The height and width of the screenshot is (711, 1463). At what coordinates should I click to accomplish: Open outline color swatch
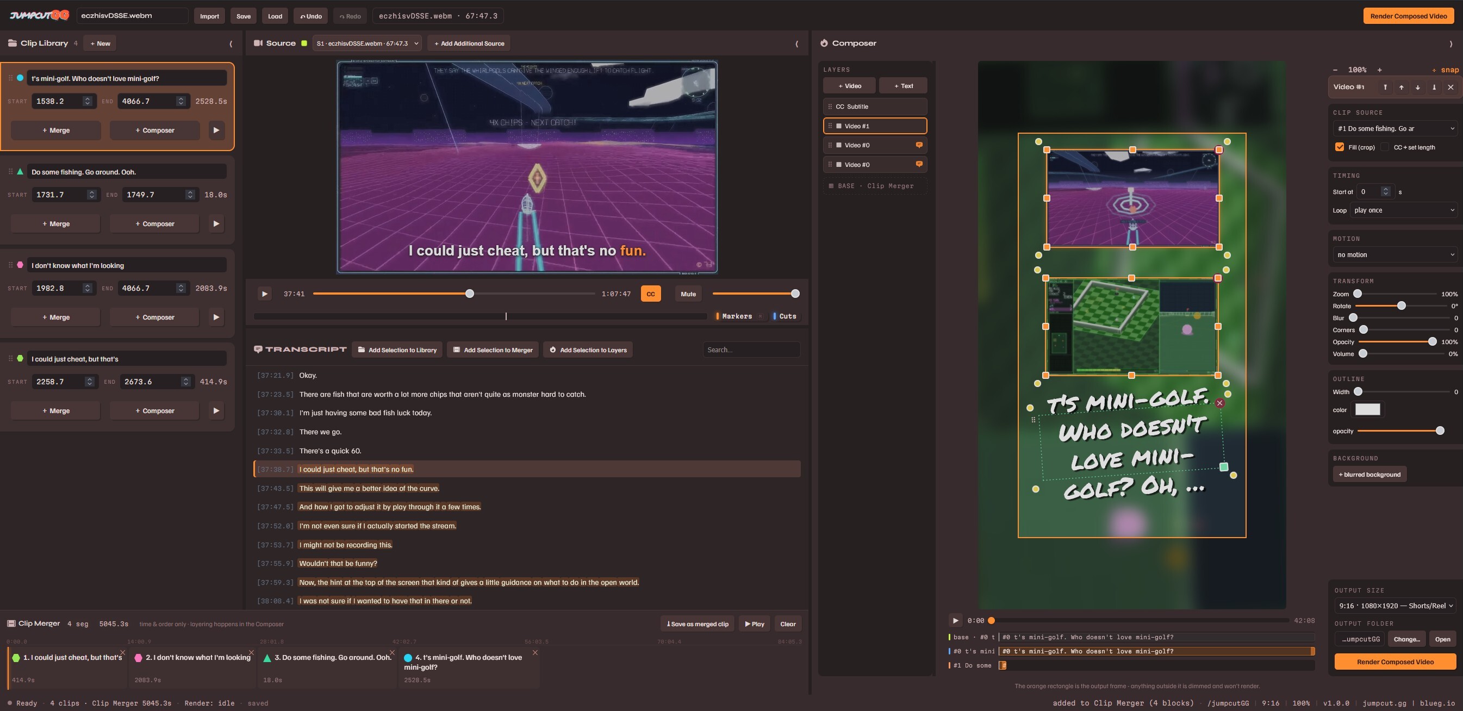(x=1367, y=409)
